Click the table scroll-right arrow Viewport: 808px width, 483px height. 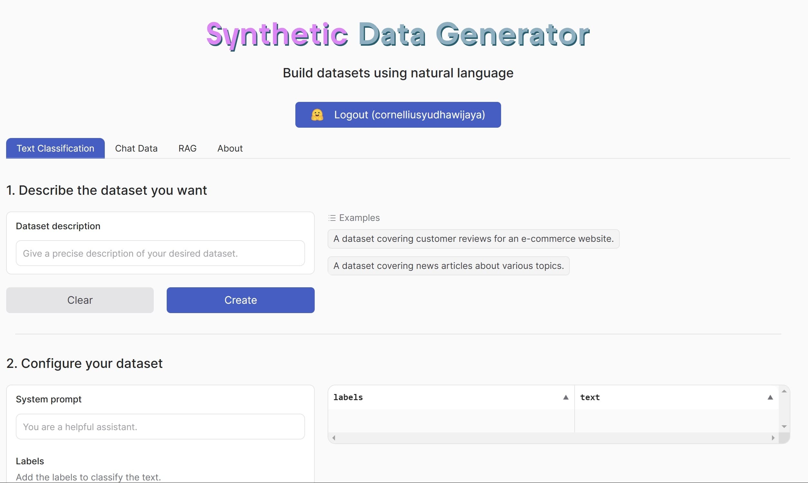coord(773,438)
